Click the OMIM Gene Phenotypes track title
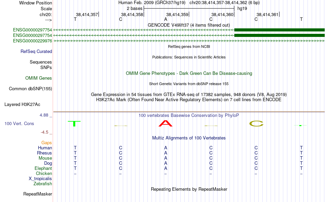 tap(189, 73)
